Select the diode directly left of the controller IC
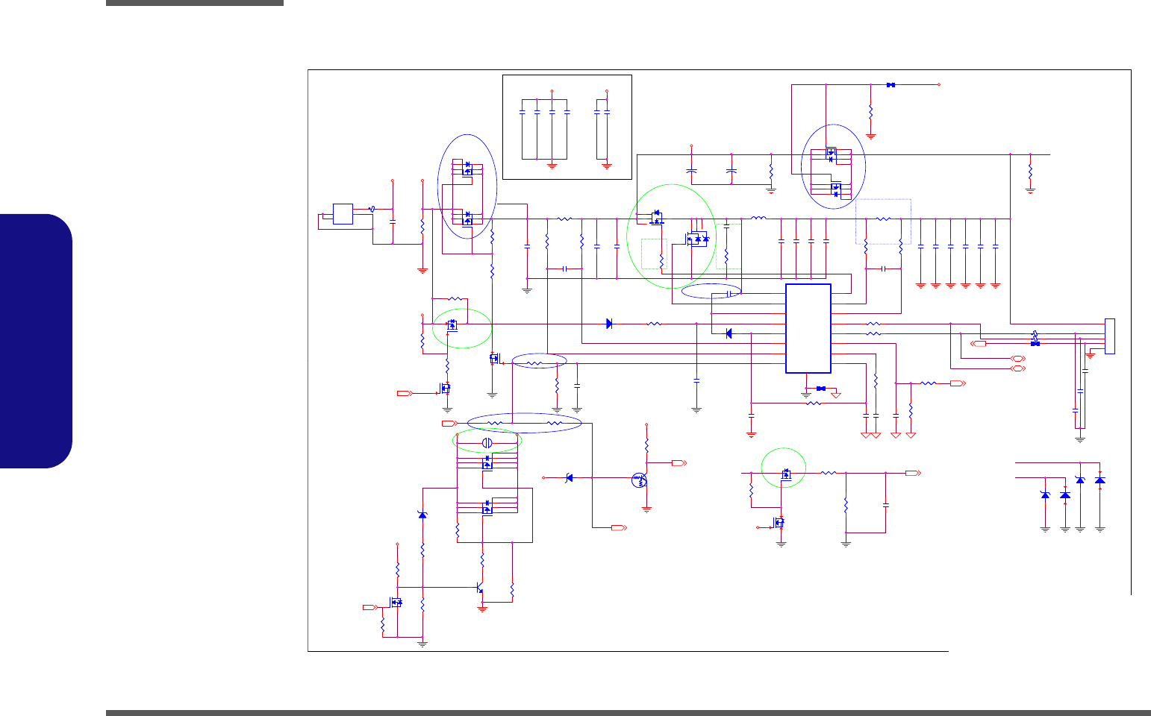 [x=729, y=333]
